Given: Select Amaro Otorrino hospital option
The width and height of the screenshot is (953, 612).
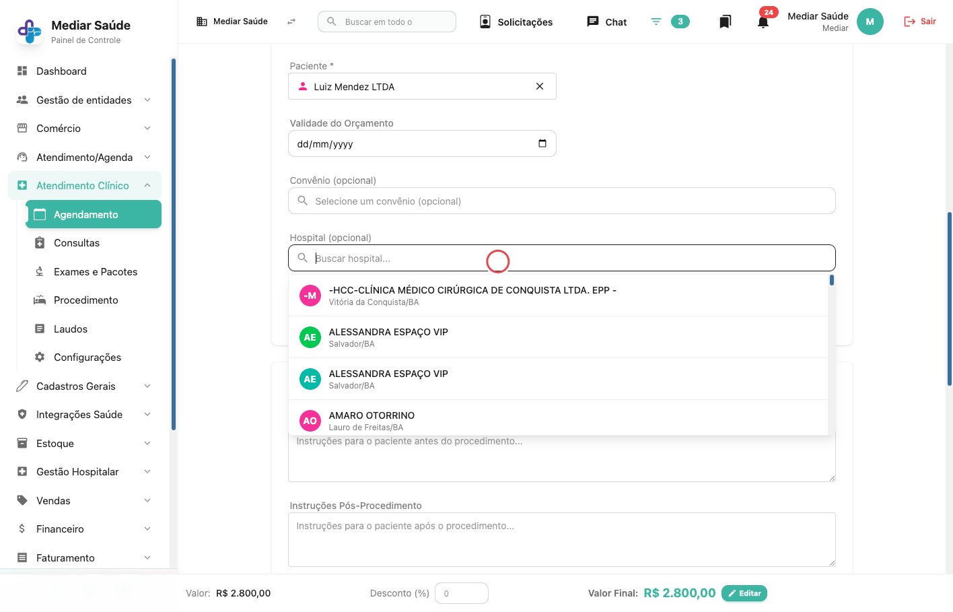Looking at the screenshot, I should [x=558, y=417].
